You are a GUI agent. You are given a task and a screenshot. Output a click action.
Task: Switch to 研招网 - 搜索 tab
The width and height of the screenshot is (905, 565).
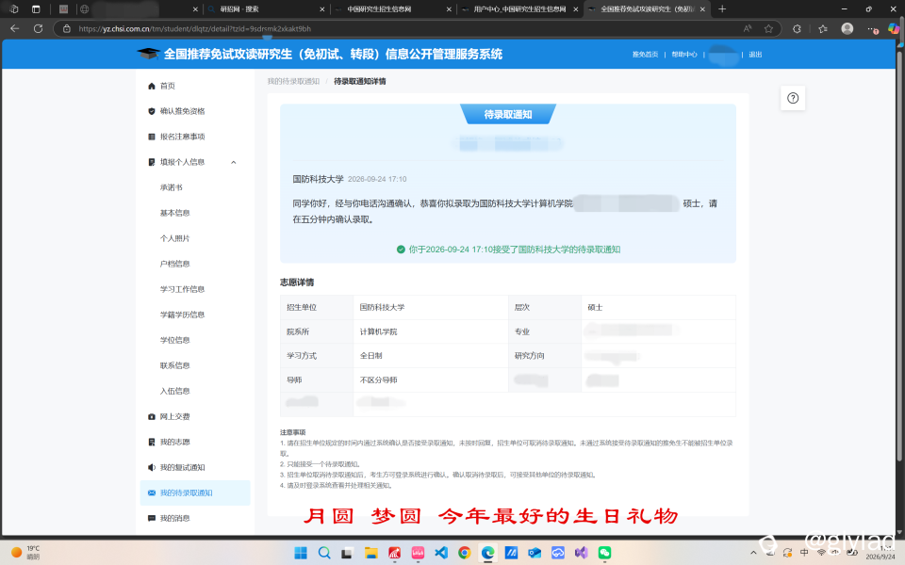pyautogui.click(x=266, y=9)
